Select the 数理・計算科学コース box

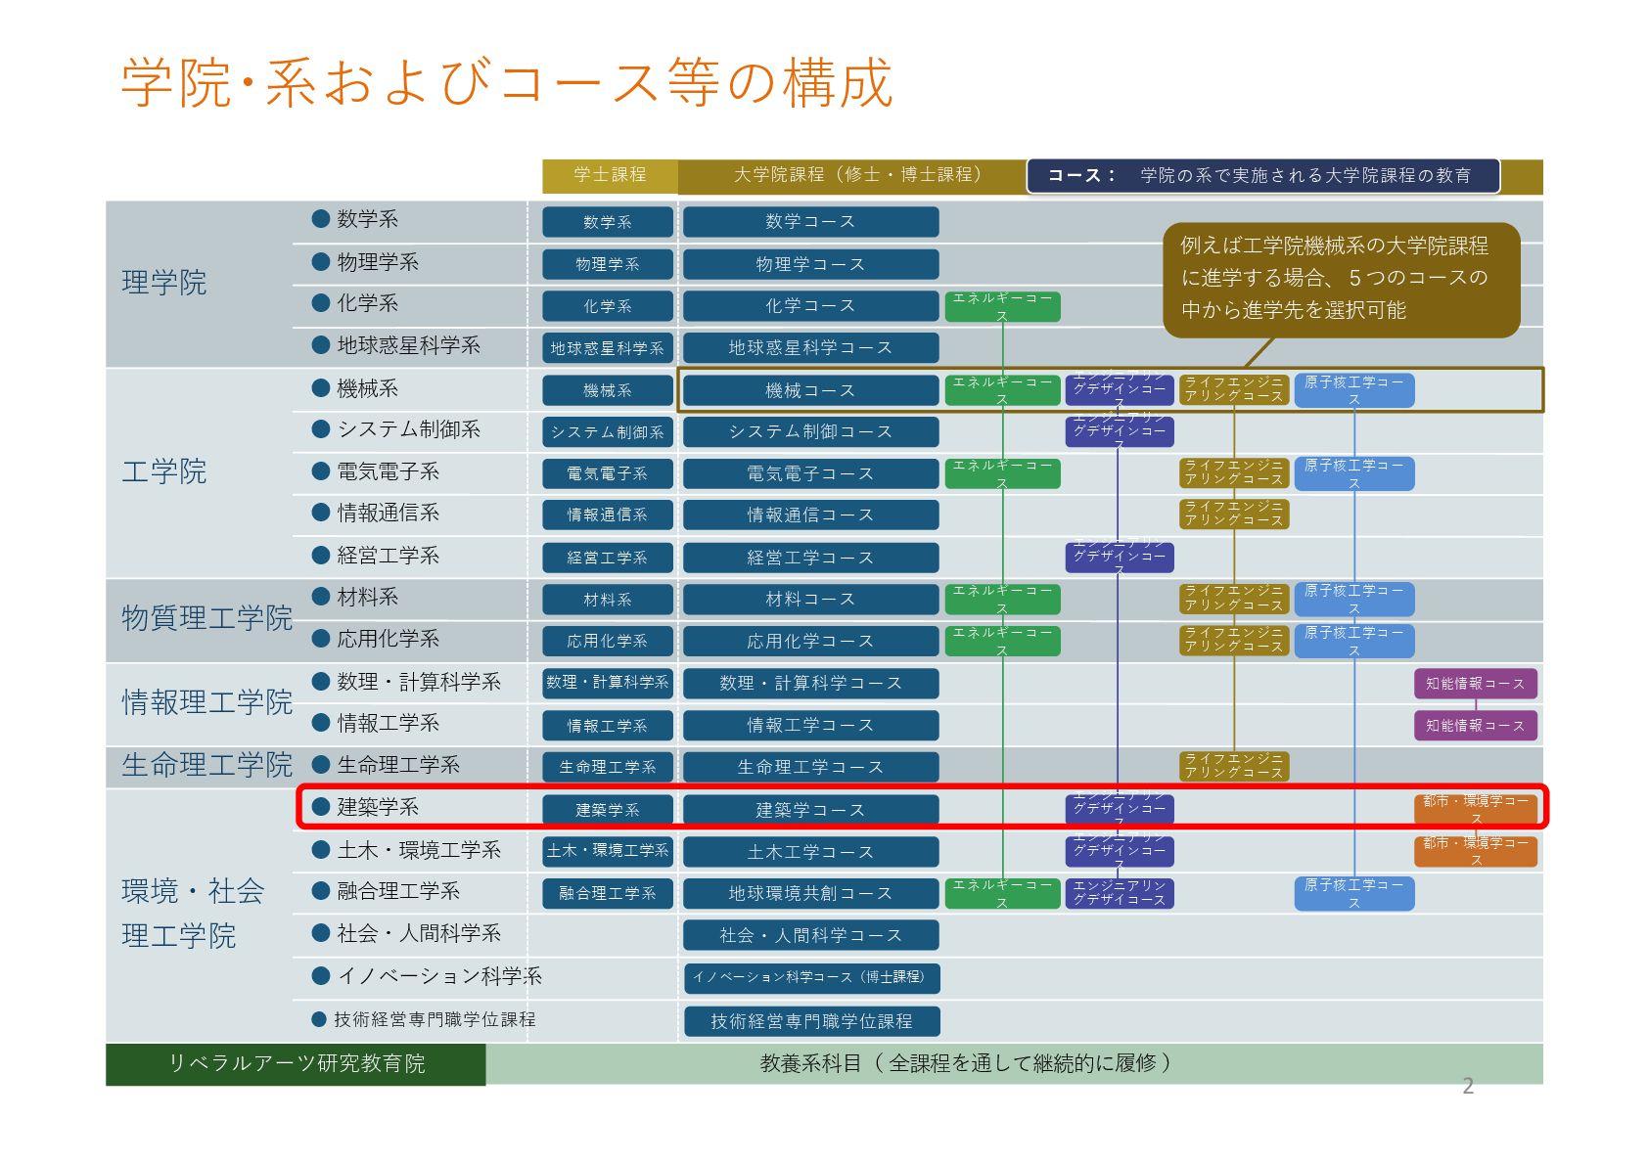[x=810, y=683]
